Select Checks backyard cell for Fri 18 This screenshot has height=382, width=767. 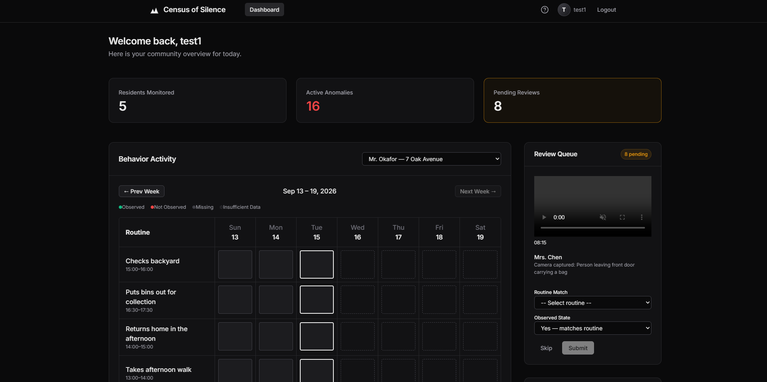click(x=439, y=264)
